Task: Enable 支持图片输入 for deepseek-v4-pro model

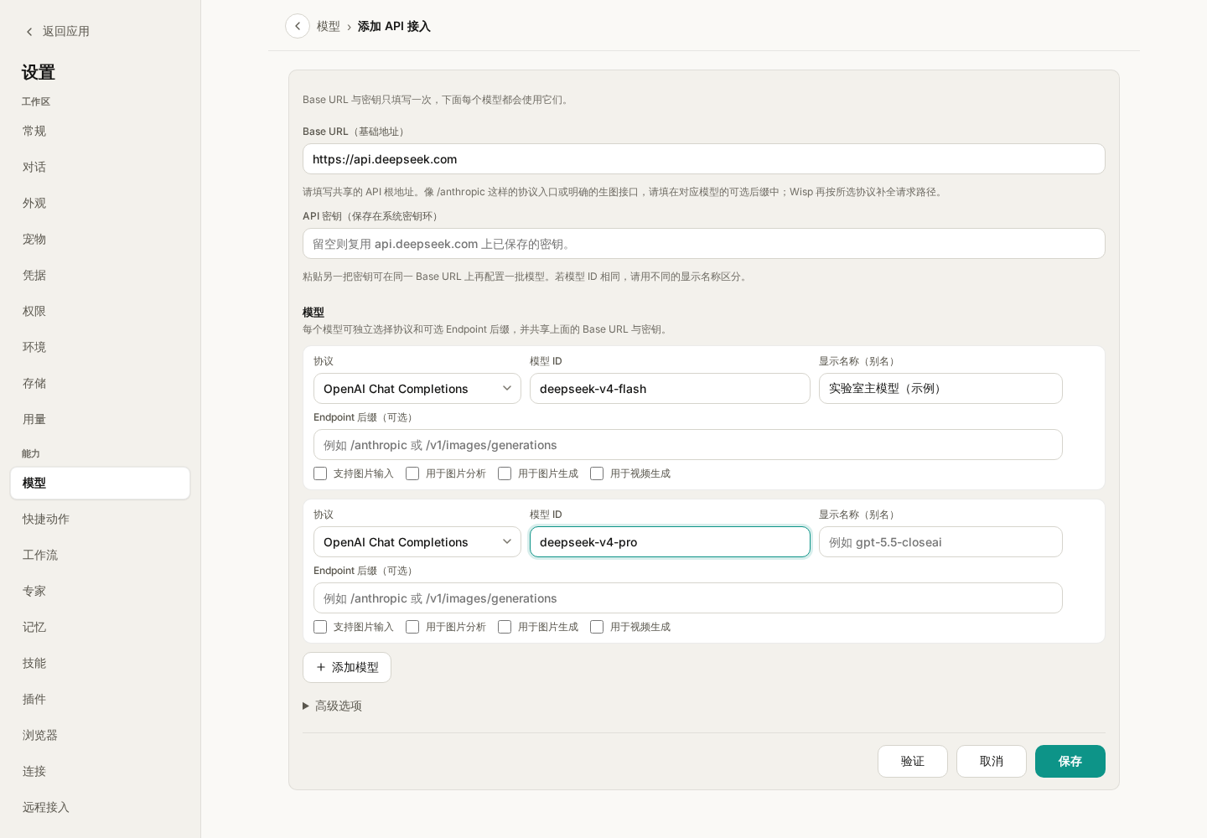Action: pos(320,627)
